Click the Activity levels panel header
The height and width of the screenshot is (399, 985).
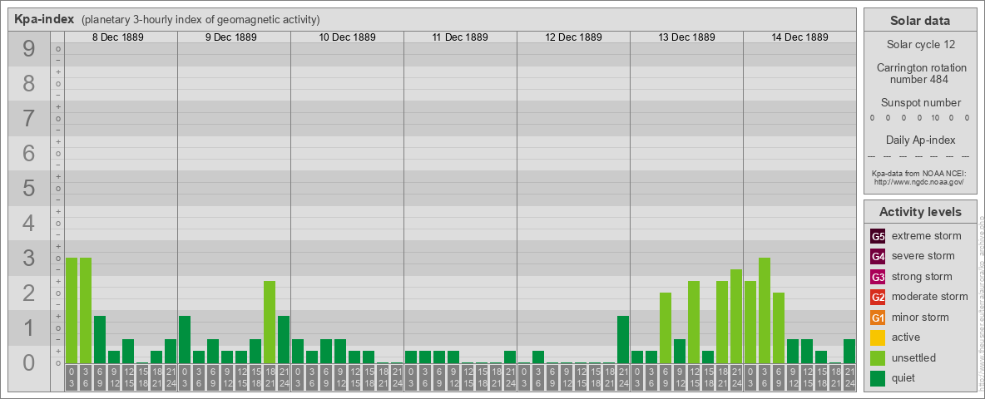point(920,212)
